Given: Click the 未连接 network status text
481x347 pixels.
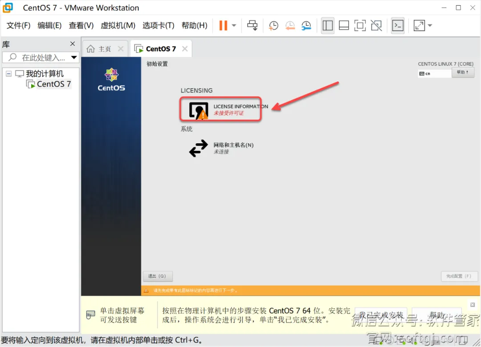Looking at the screenshot, I should coord(221,152).
